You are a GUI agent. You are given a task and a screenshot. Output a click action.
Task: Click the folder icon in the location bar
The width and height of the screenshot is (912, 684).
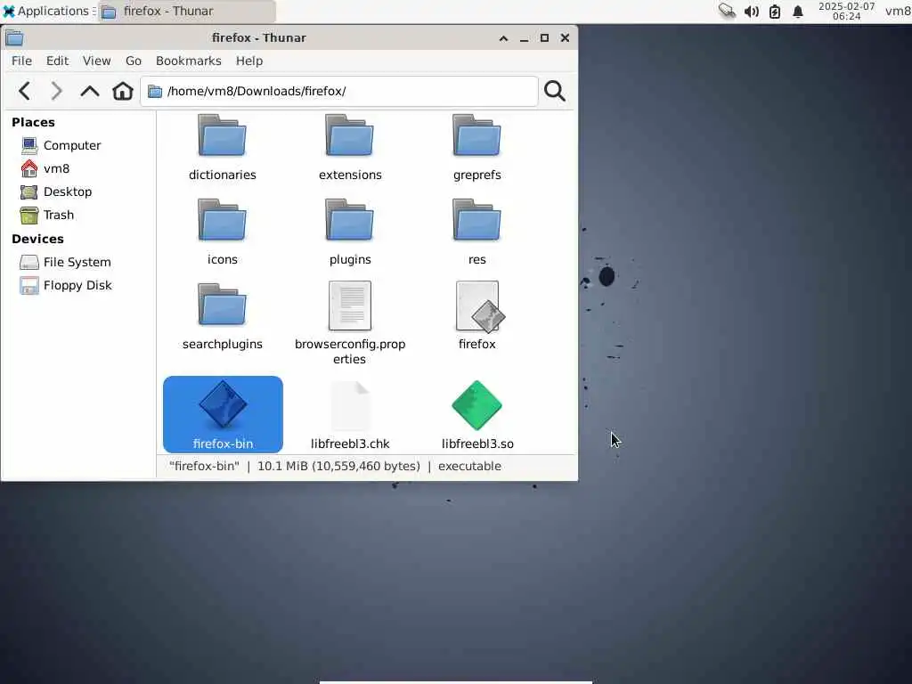point(155,92)
